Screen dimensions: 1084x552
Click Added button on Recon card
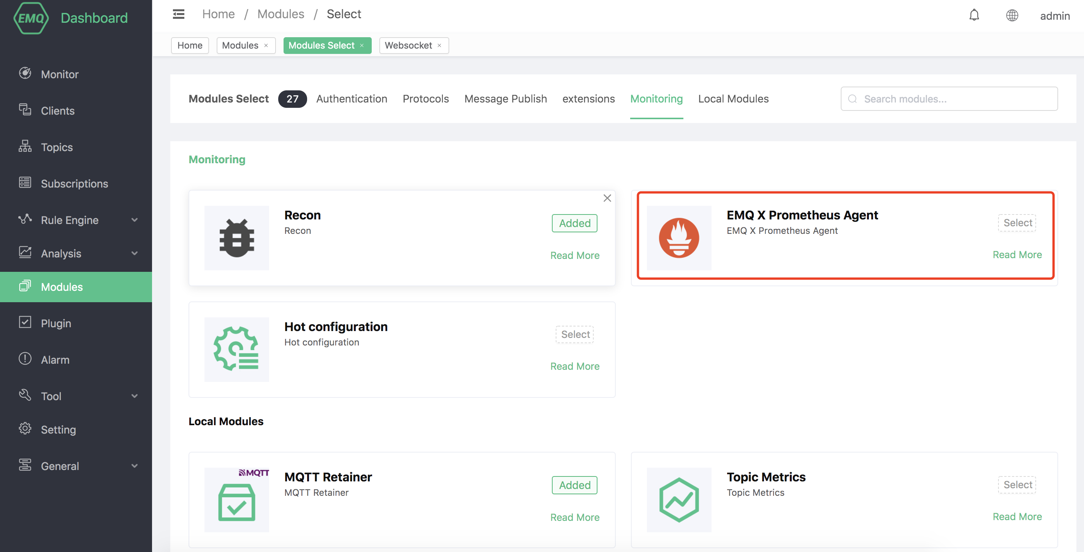575,223
